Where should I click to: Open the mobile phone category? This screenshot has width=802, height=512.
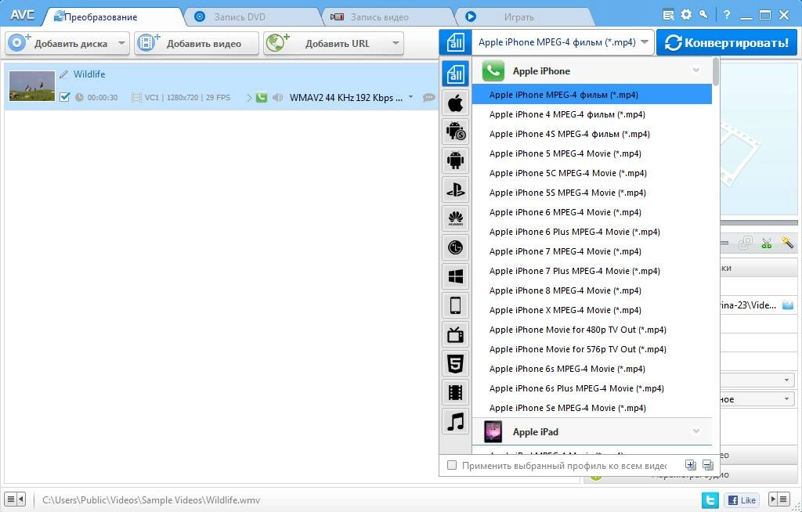(455, 306)
